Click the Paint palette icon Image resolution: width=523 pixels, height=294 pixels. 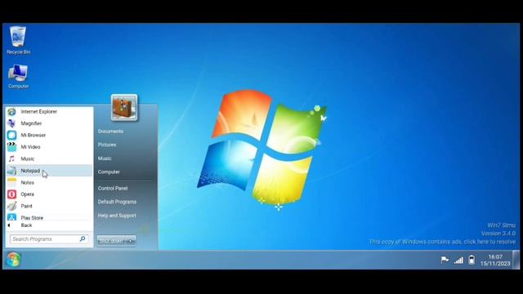point(11,206)
